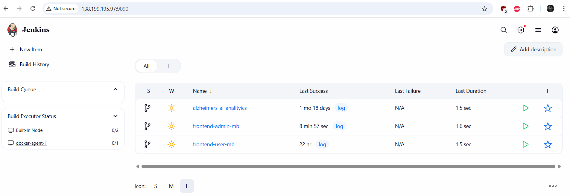Select the All view tab
The width and height of the screenshot is (570, 196).
[x=146, y=66]
